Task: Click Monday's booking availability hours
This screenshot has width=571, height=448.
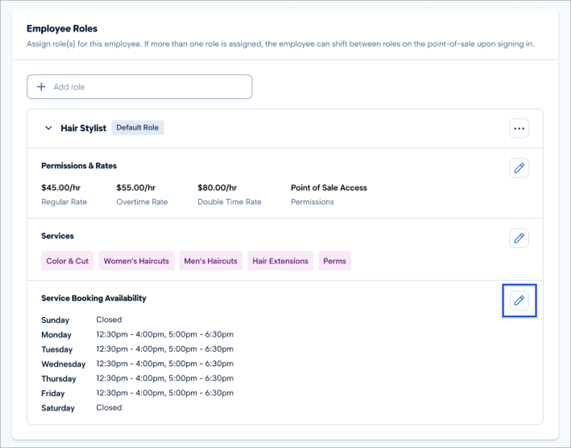Action: (x=164, y=334)
